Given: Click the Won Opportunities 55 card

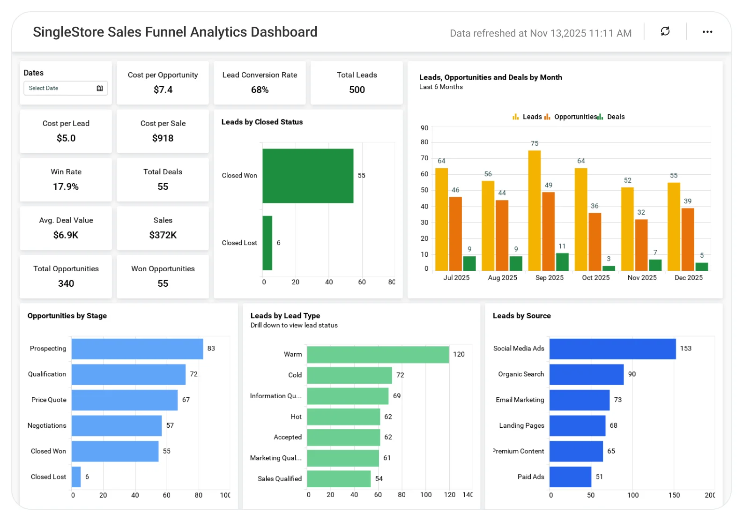Looking at the screenshot, I should click(163, 276).
